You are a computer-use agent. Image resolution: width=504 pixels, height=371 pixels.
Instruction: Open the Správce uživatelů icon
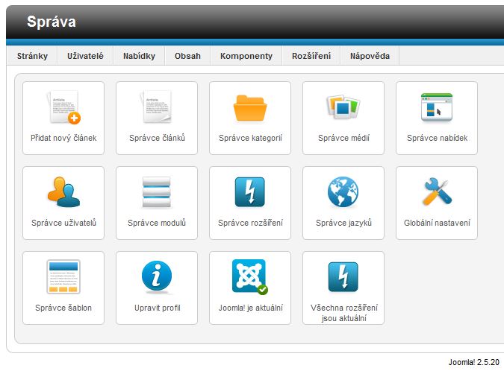pos(63,194)
